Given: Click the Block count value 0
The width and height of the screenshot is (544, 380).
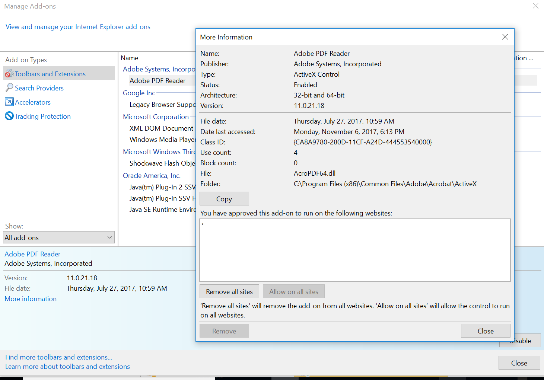Looking at the screenshot, I should pos(296,163).
